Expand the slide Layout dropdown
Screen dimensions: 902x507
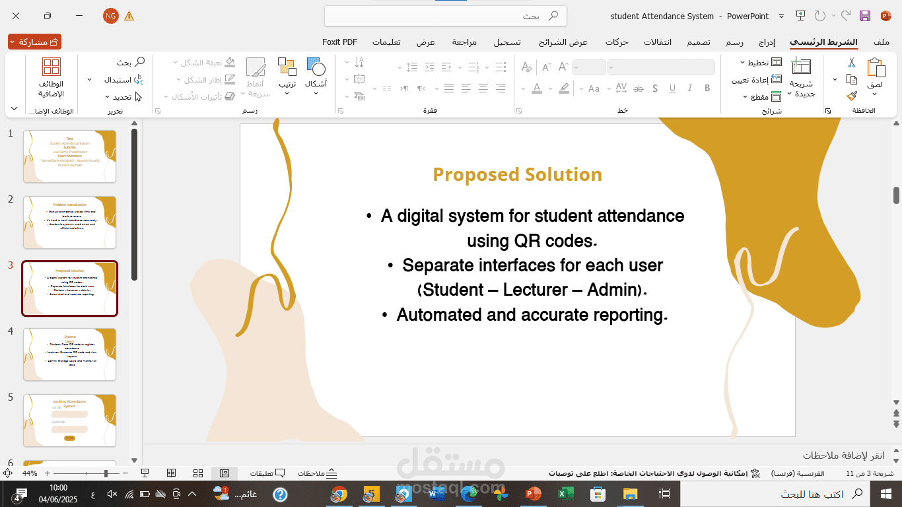click(757, 63)
